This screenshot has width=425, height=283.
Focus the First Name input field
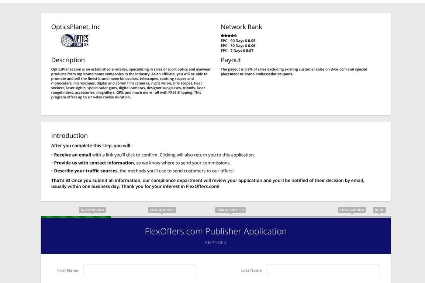pos(139,270)
